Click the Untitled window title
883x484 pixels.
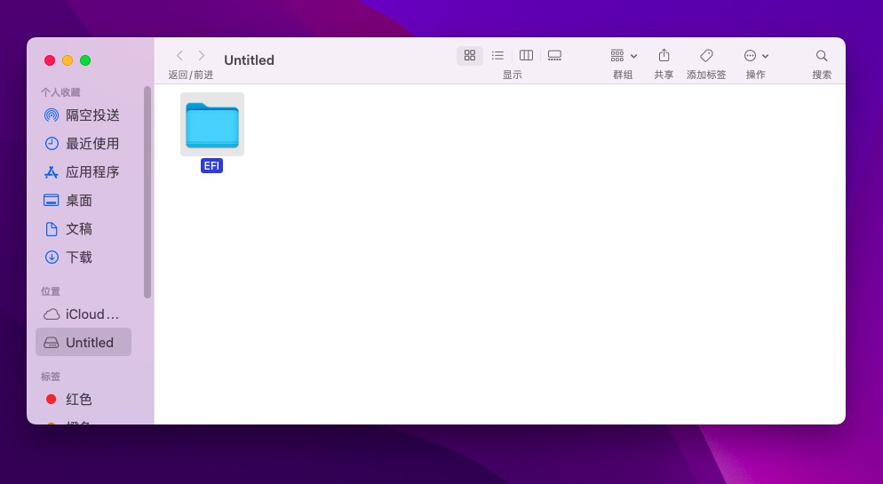coord(249,60)
